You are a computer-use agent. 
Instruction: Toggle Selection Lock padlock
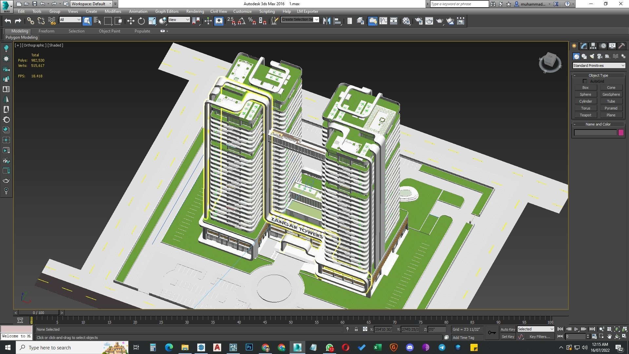pyautogui.click(x=356, y=329)
